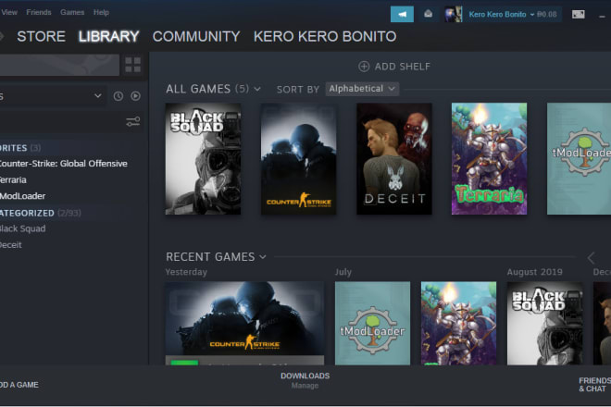Open the View menu
The width and height of the screenshot is (611, 407).
[9, 12]
